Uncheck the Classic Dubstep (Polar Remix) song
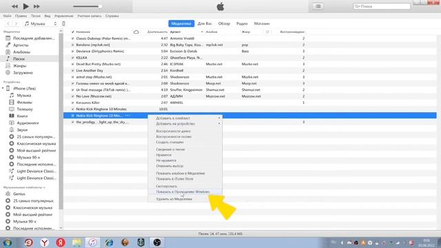 coord(73,39)
